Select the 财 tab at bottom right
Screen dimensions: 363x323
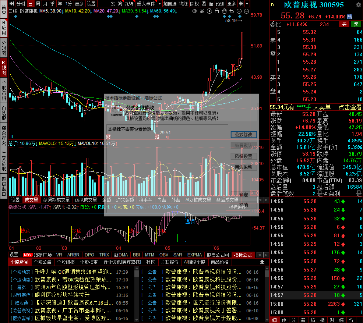coord(332,320)
